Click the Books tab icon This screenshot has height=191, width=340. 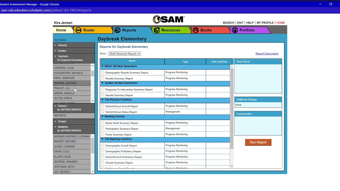coord(196,30)
